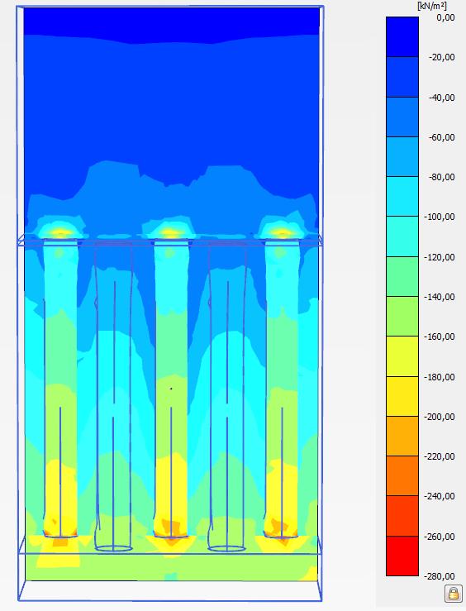Image resolution: width=466 pixels, height=611 pixels.
Task: Select the -20 to -40 blue swatch
Action: [402, 77]
